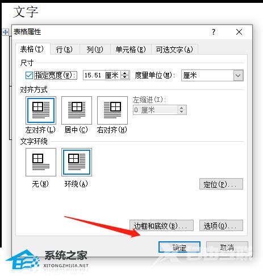Open the 可选文字(A) tab
Screen dimensions: 263x276
pyautogui.click(x=174, y=50)
